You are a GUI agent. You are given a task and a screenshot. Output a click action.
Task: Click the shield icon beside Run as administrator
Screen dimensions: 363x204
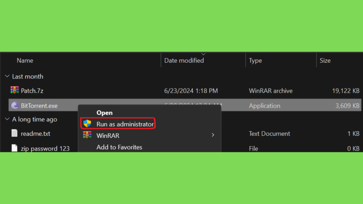tap(87, 124)
